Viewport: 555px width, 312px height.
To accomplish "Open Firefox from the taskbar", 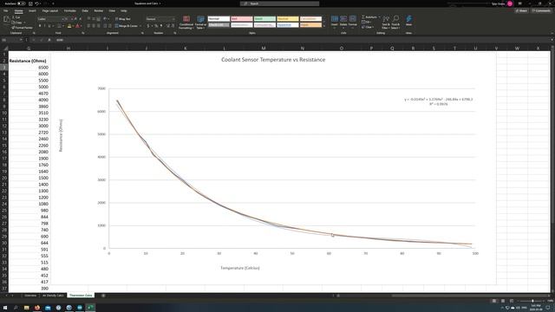I will [x=37, y=308].
